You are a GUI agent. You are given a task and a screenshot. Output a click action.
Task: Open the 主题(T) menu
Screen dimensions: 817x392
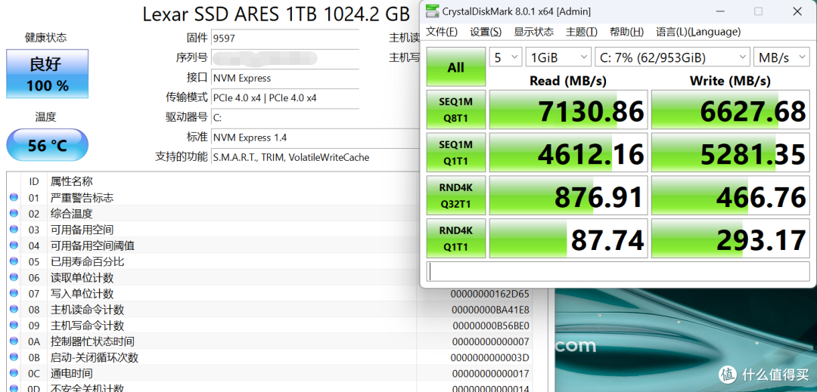click(x=582, y=32)
